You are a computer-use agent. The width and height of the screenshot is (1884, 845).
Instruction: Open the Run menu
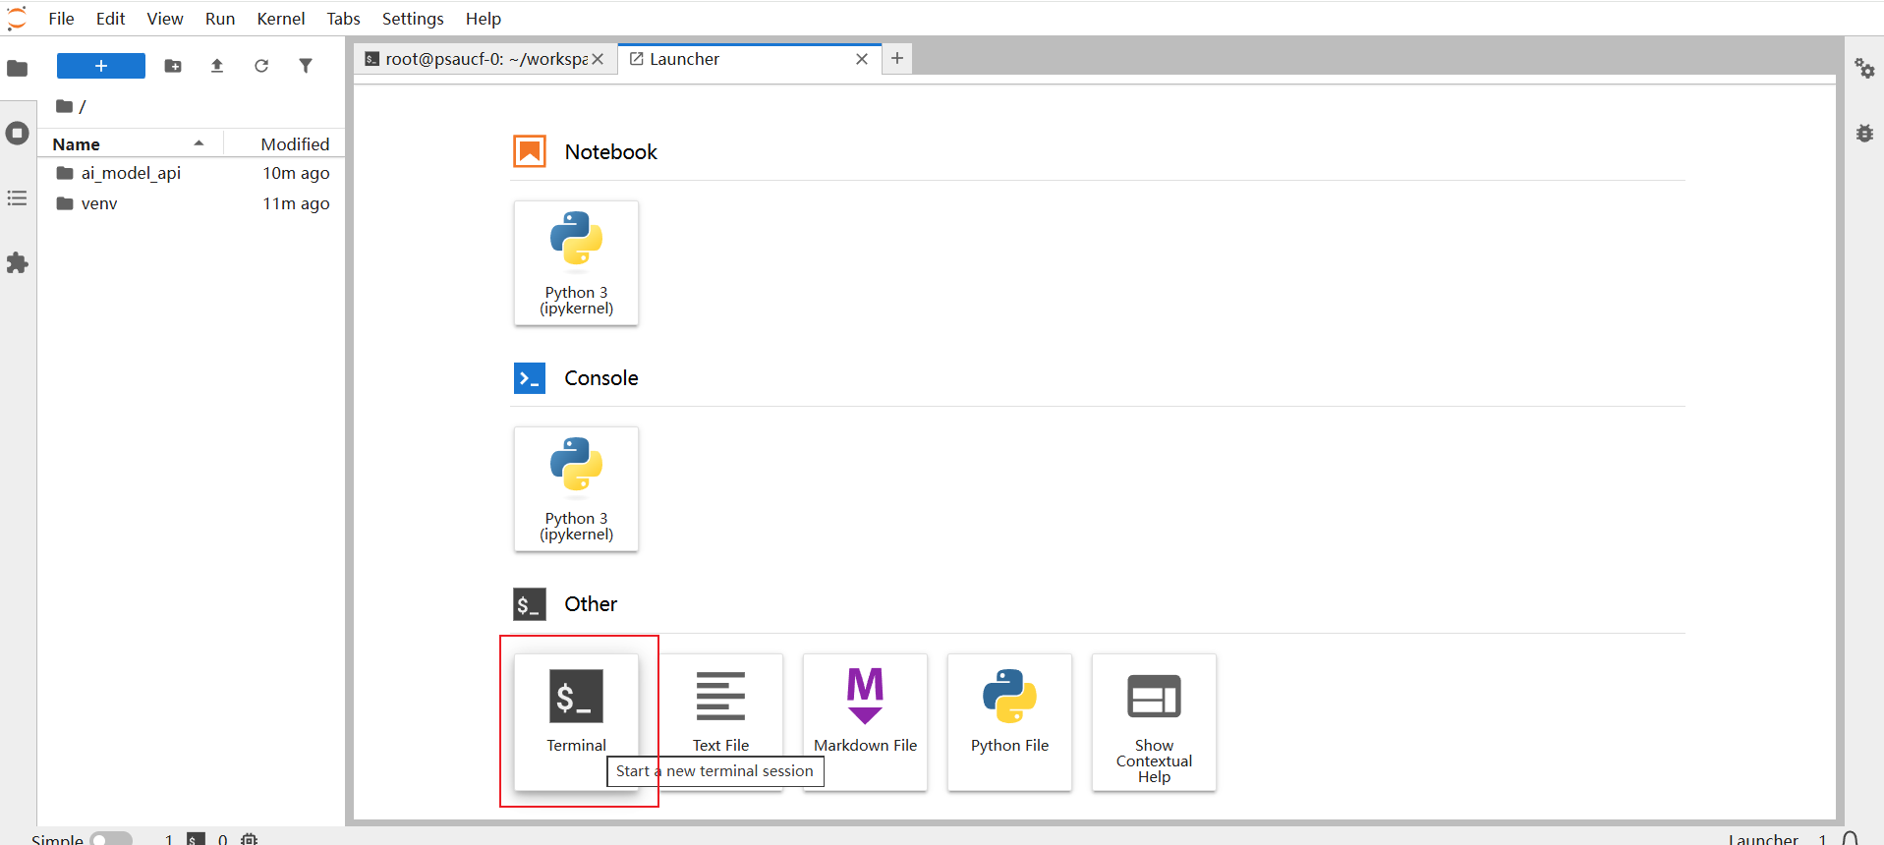[220, 19]
